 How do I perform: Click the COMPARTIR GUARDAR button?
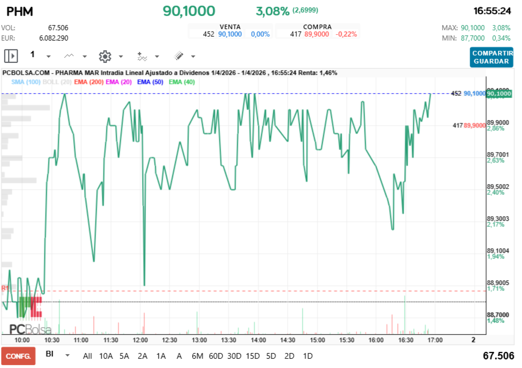pos(491,57)
